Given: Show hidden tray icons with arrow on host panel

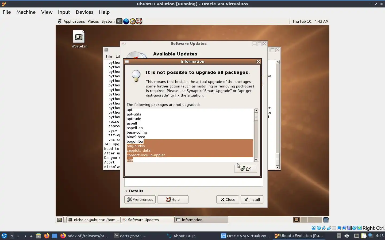Looking at the screenshot, I should [339, 235].
